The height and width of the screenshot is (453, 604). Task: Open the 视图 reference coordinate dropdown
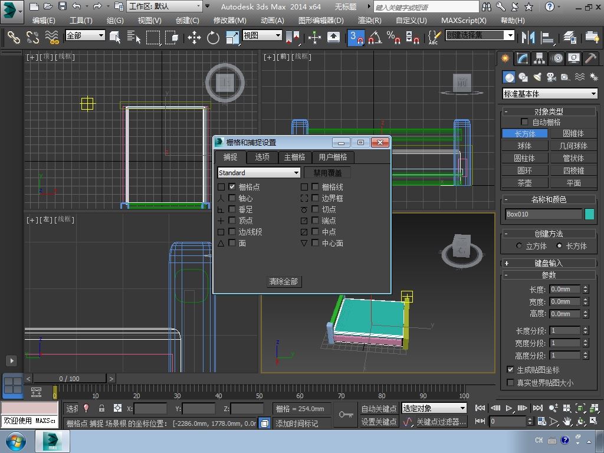262,35
